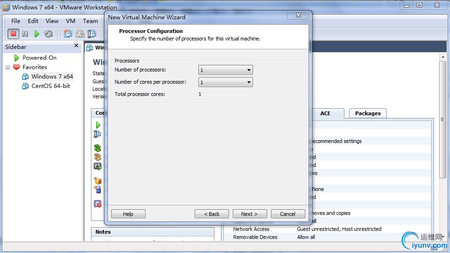Open the Number of cores per processor dropdown
Viewport: 450px width, 253px height.
[x=226, y=82]
